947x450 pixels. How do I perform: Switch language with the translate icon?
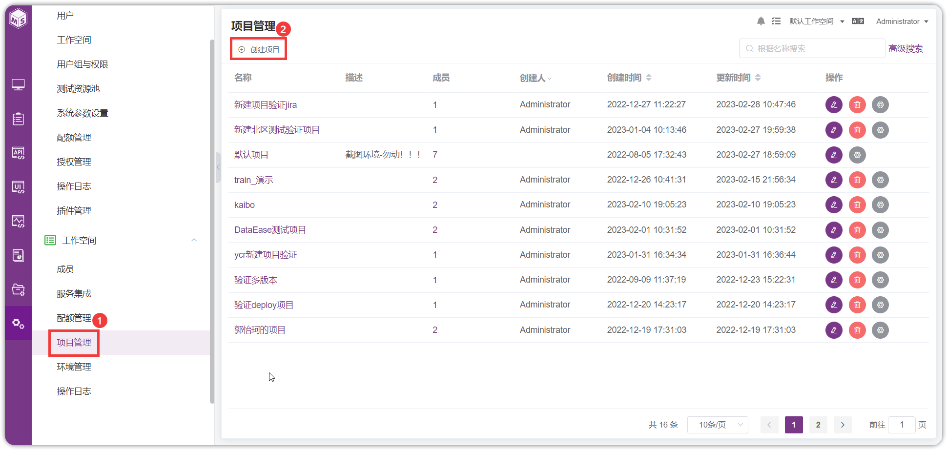tap(858, 21)
